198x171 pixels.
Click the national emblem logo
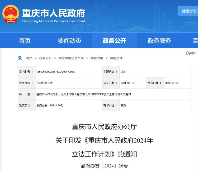pos(11,14)
